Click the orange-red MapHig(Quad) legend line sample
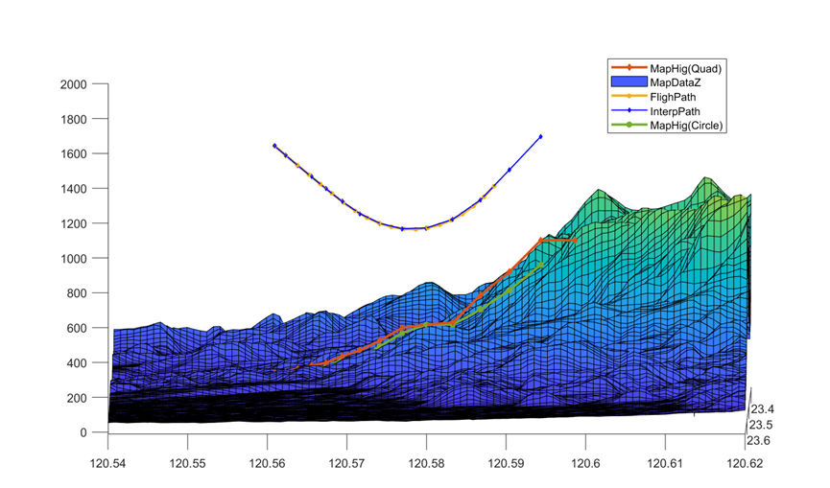 tap(628, 69)
